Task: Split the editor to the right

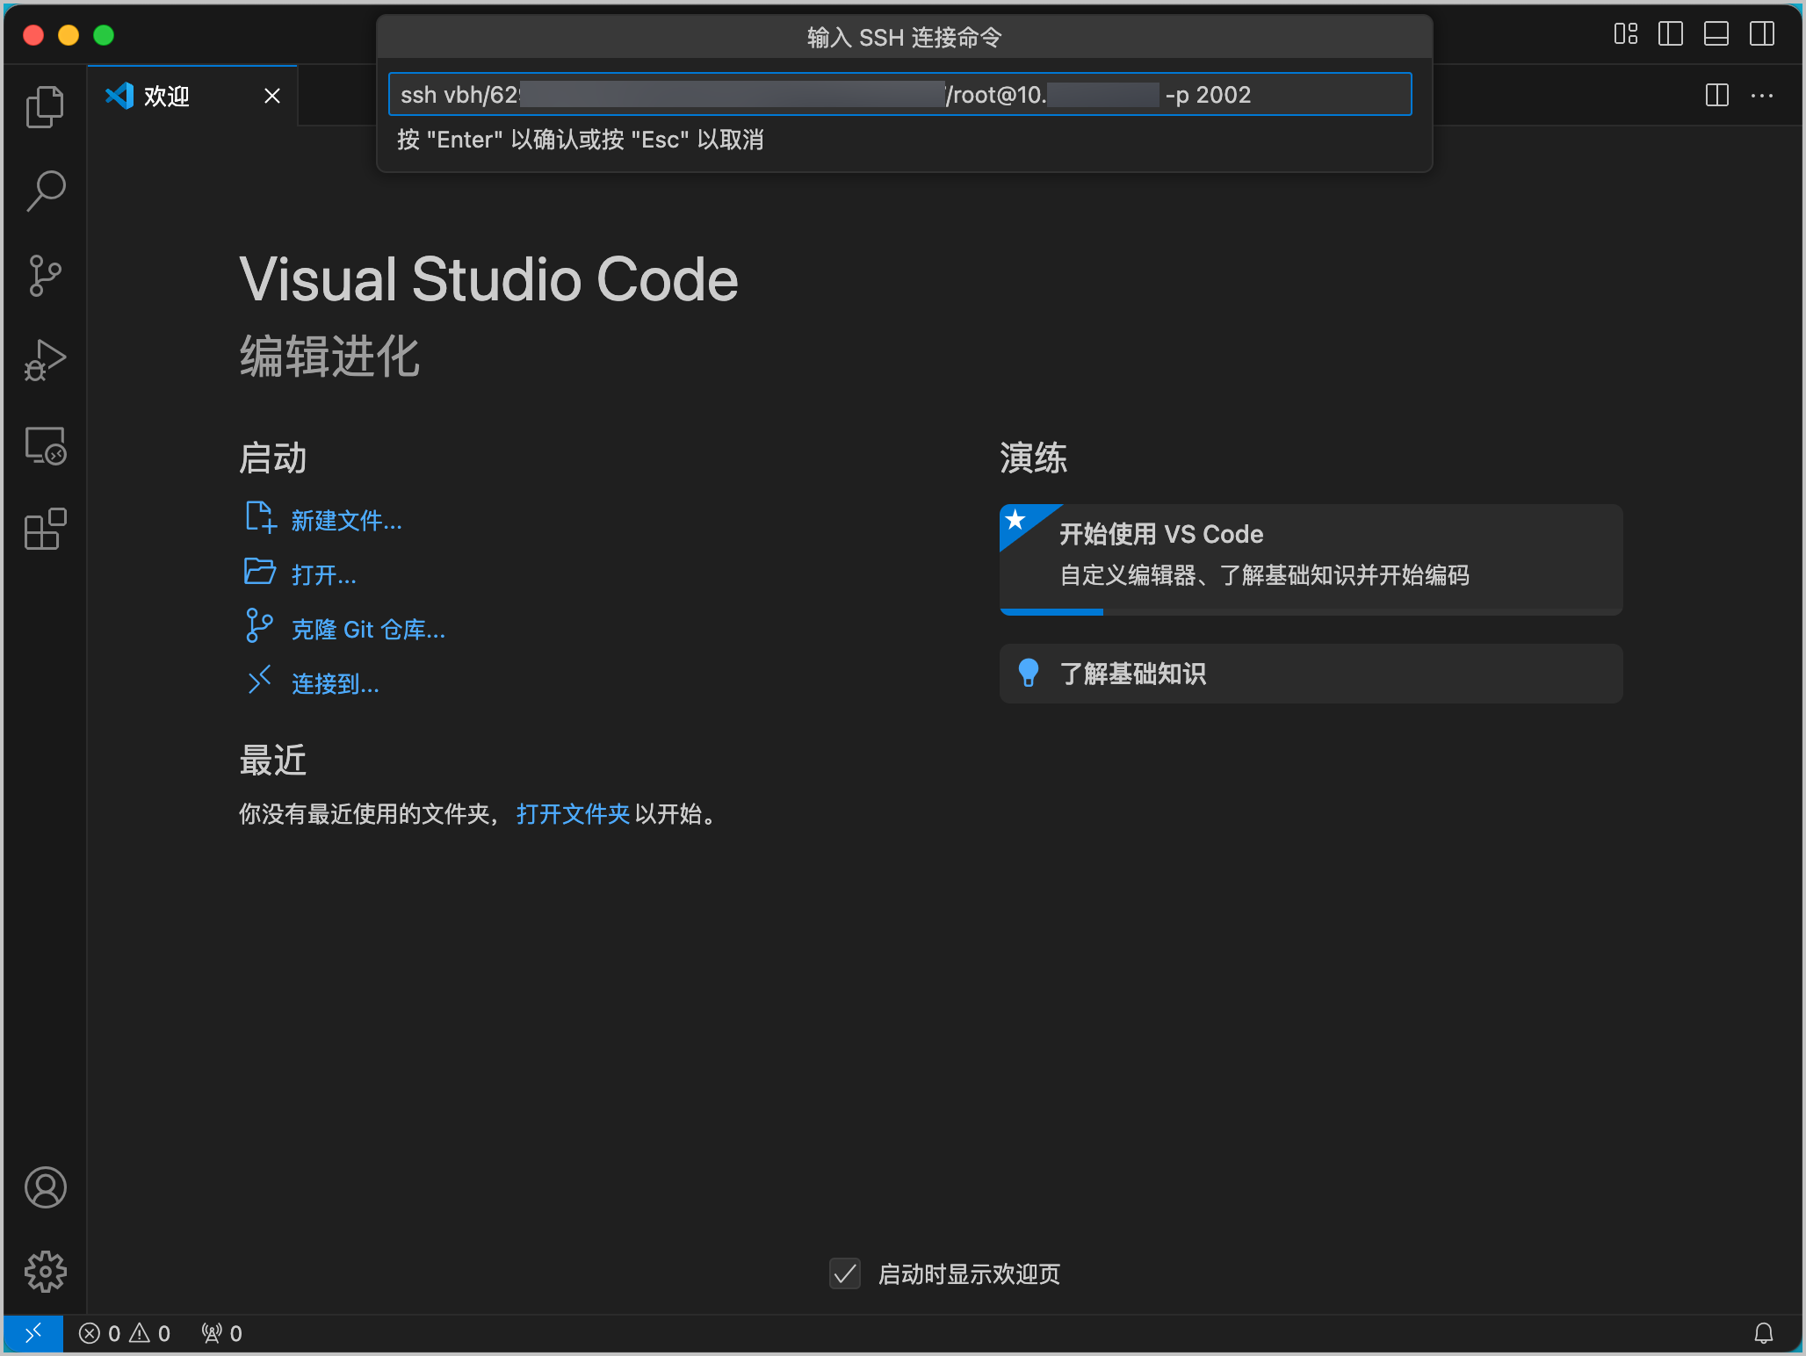Action: pyautogui.click(x=1716, y=96)
